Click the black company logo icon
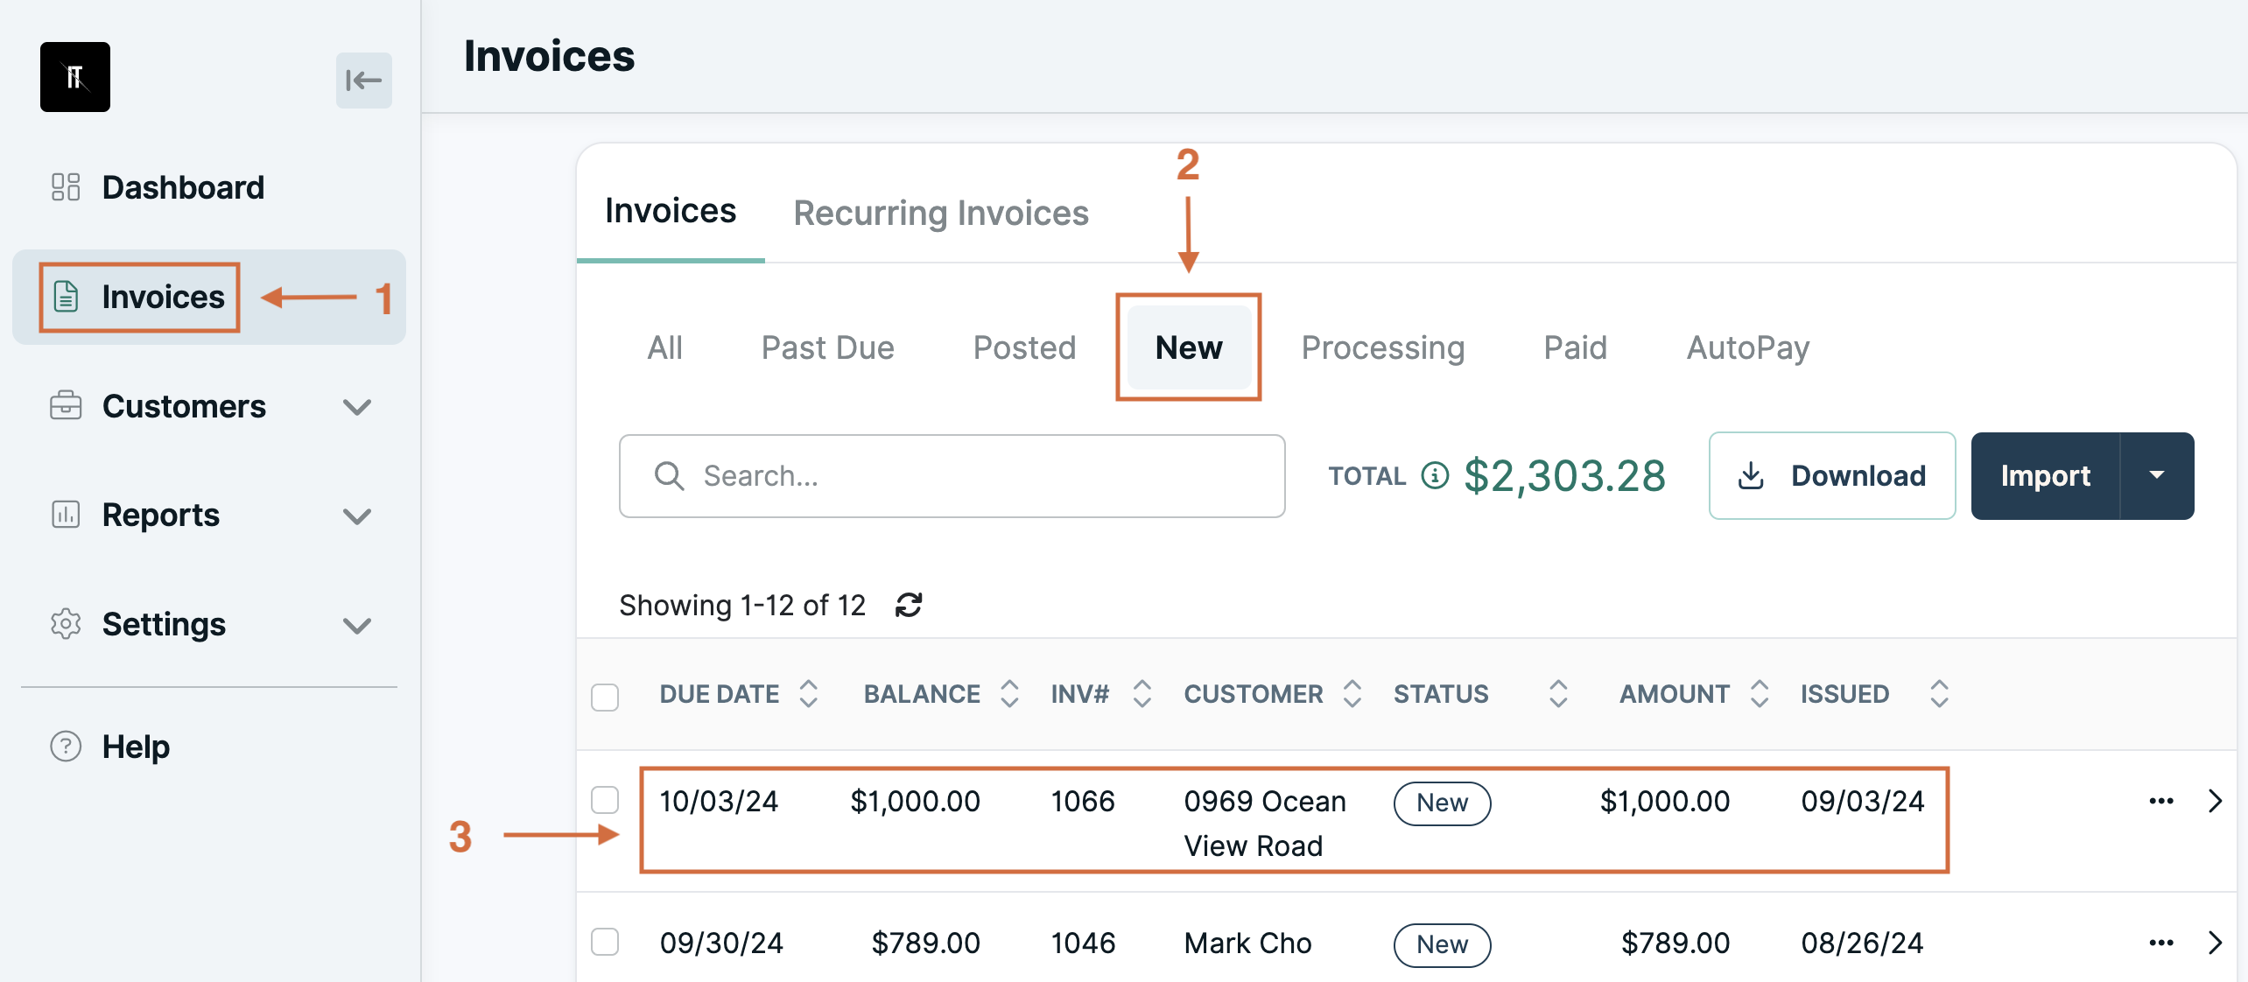2248x982 pixels. 75,77
